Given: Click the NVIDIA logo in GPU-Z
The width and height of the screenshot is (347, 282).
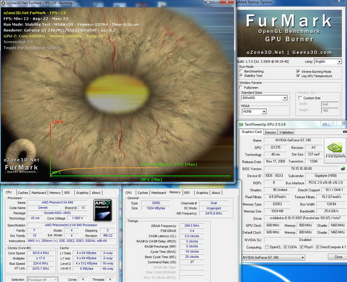Looking at the screenshot, I should click(x=335, y=151).
